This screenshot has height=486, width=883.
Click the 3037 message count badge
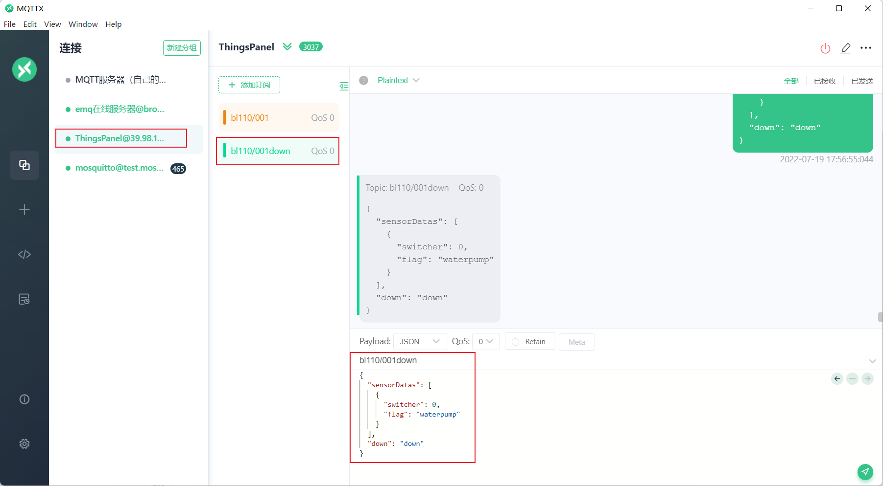[311, 47]
